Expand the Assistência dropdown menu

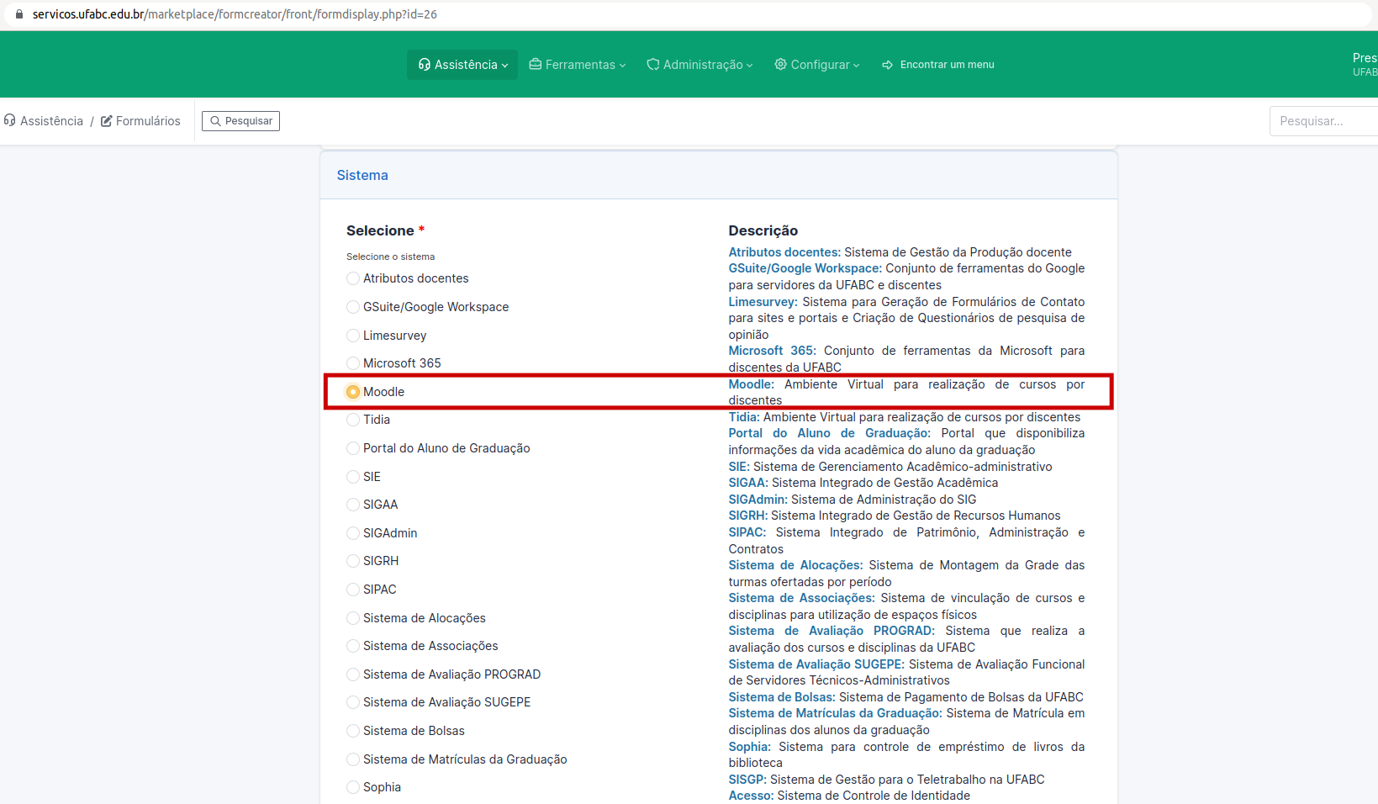pyautogui.click(x=462, y=64)
